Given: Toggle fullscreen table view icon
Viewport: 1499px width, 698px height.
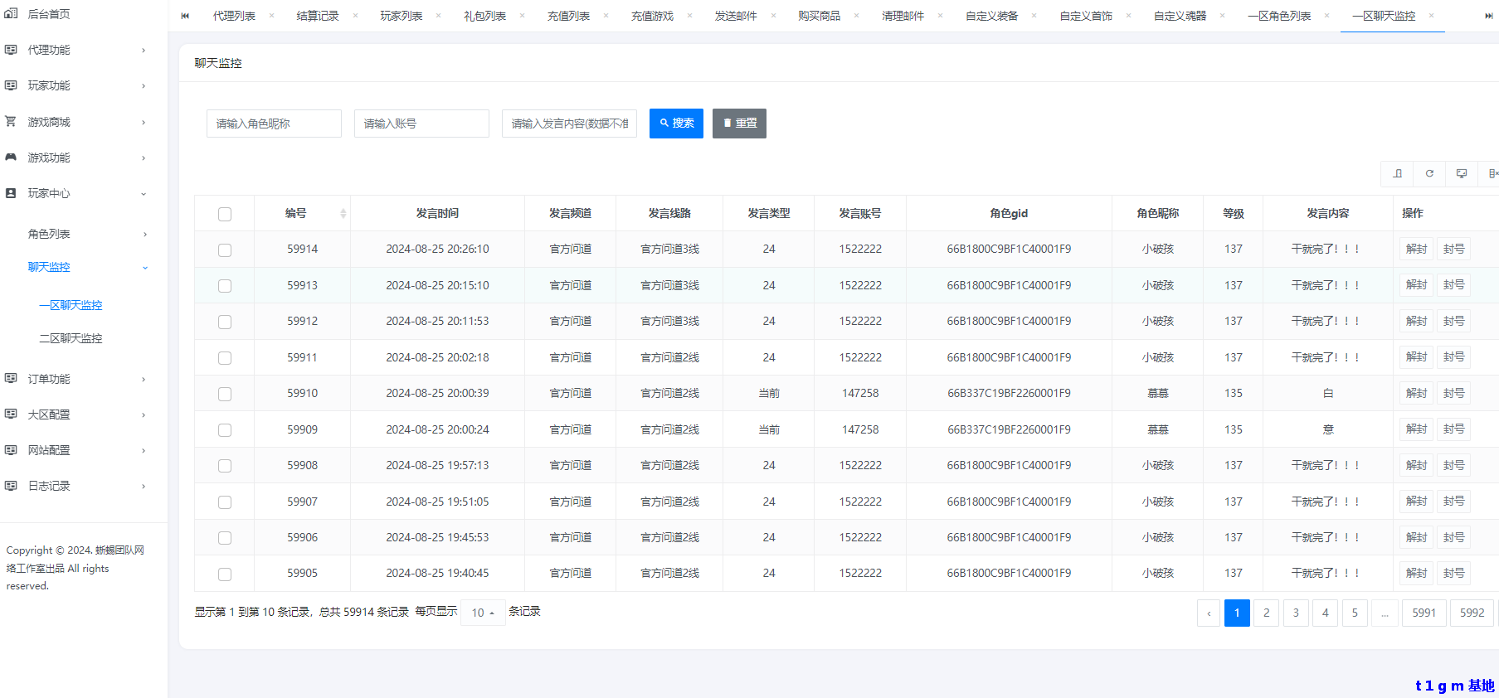Looking at the screenshot, I should point(1462,173).
